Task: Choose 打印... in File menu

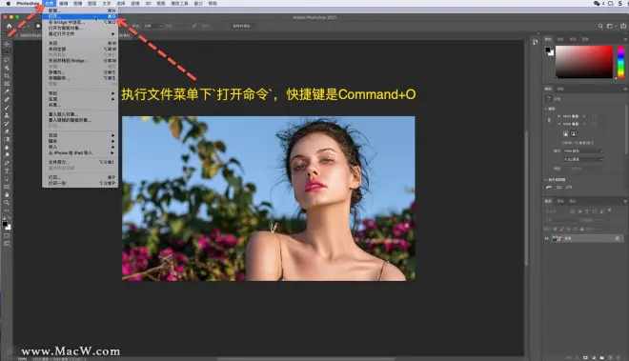Action: click(x=80, y=177)
